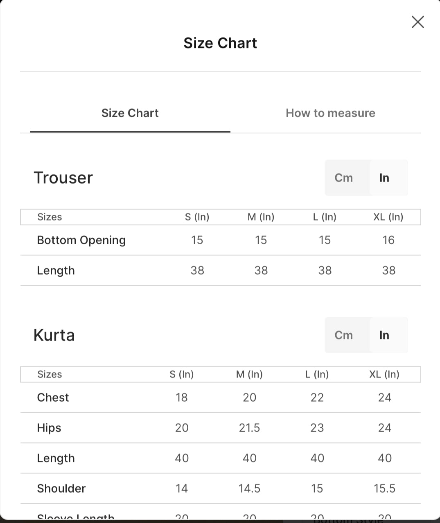Click the Size Chart dialog title
Image resolution: width=440 pixels, height=523 pixels.
coord(220,43)
